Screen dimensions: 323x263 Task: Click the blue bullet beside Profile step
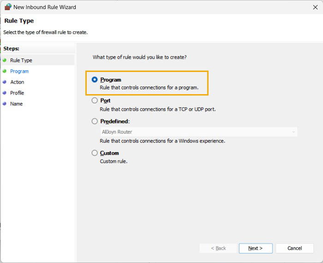tap(5, 93)
